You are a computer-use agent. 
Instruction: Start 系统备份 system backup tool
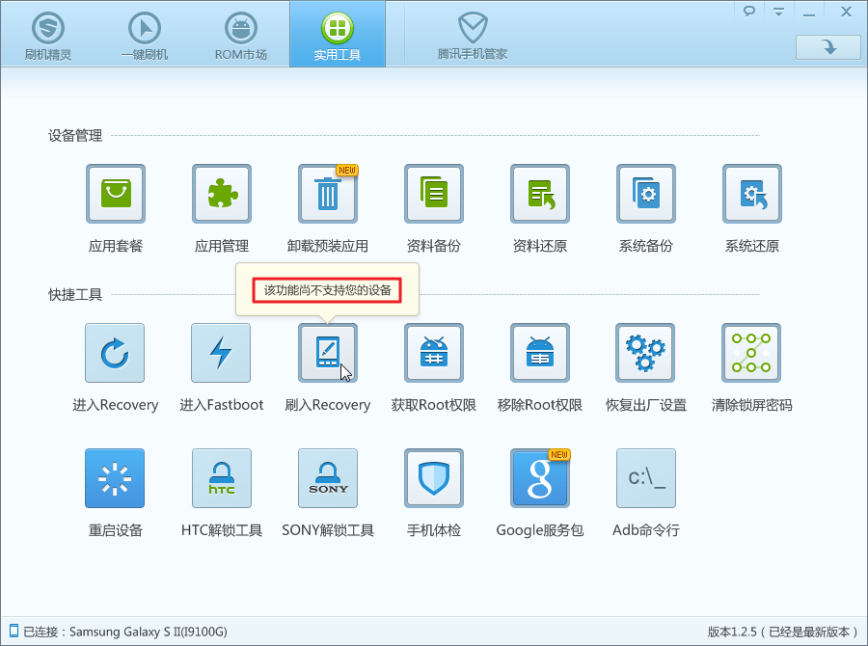point(646,194)
